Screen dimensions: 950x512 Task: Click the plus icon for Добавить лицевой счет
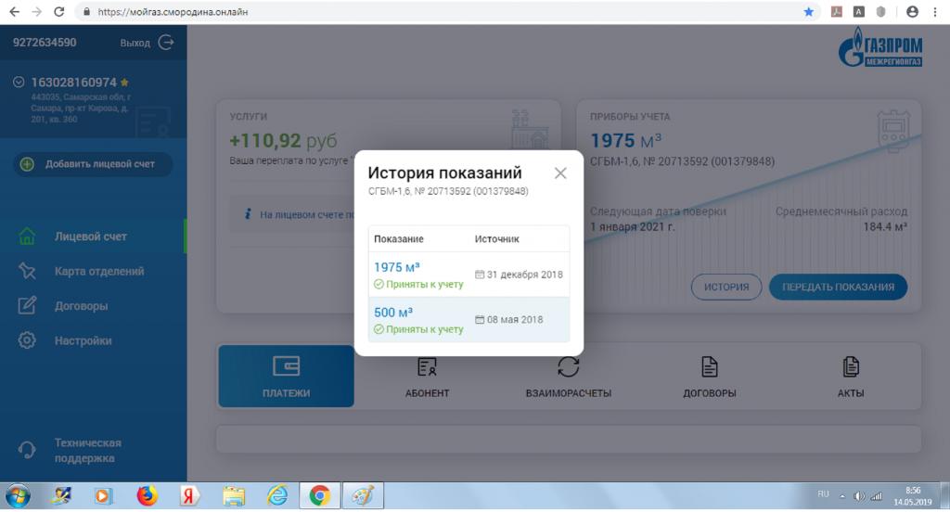(x=27, y=164)
